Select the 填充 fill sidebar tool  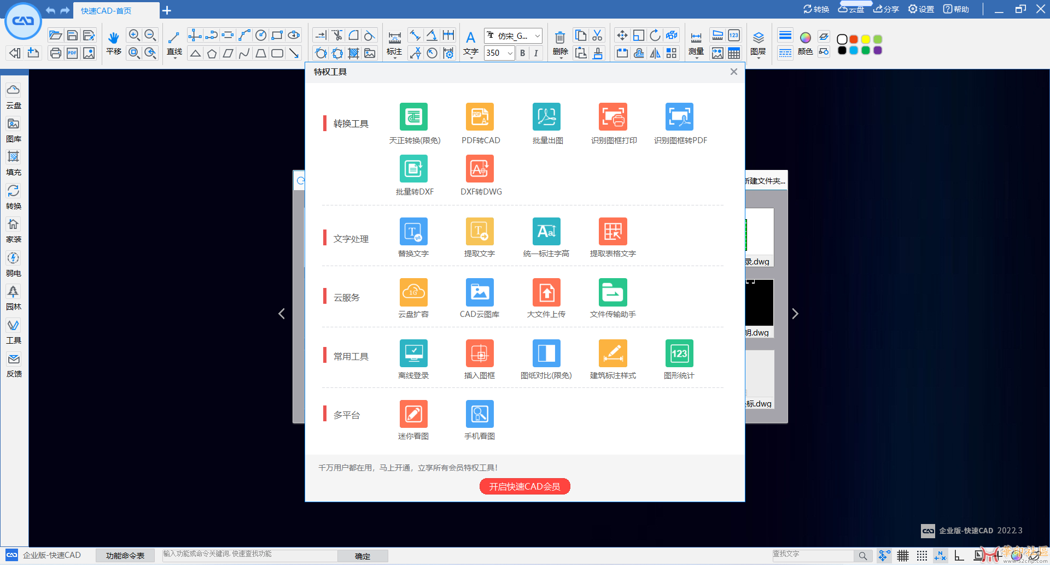click(14, 163)
